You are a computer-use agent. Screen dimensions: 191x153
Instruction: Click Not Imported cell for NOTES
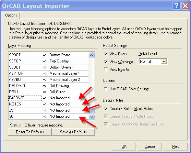pyautogui.click(x=69, y=104)
